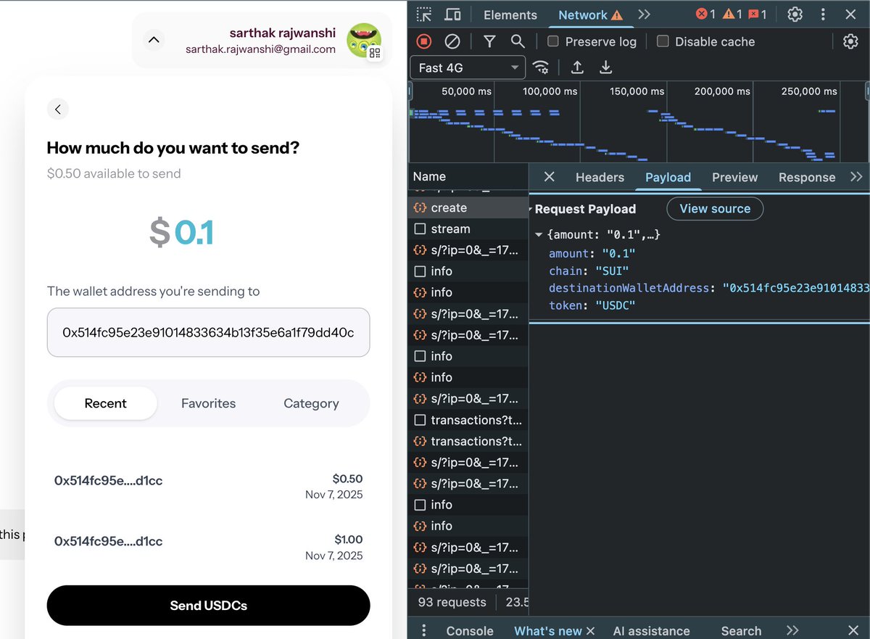Viewport: 870px width, 639px height.
Task: Open the bottom drawer kebab menu
Action: click(424, 631)
